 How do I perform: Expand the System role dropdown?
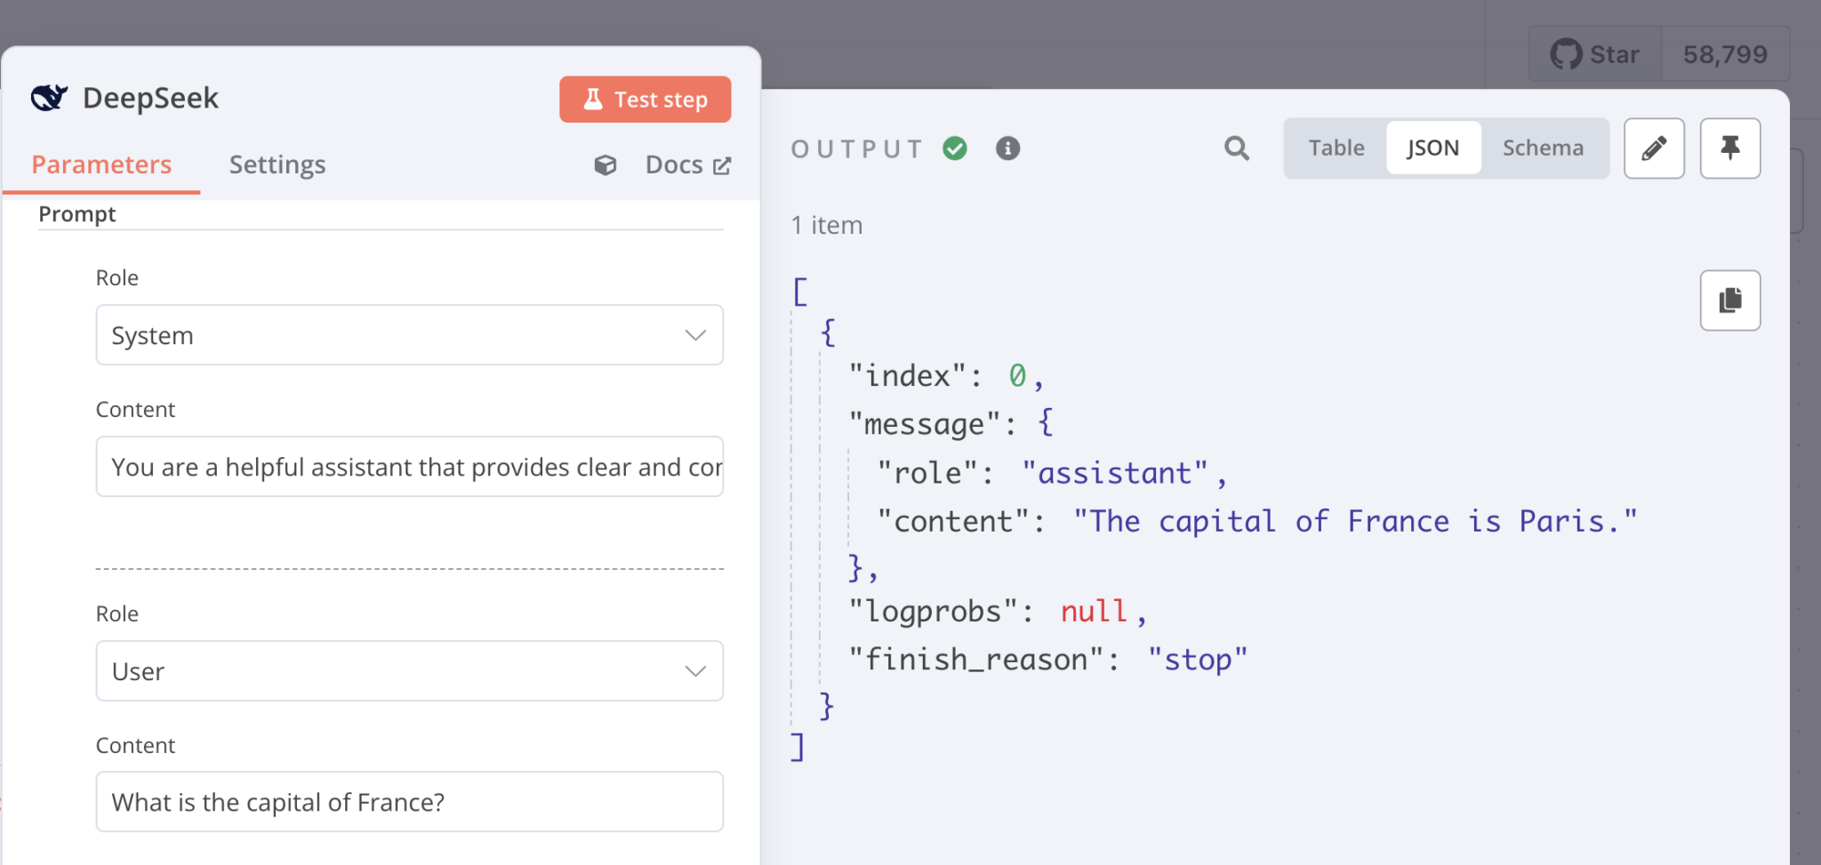pyautogui.click(x=409, y=335)
